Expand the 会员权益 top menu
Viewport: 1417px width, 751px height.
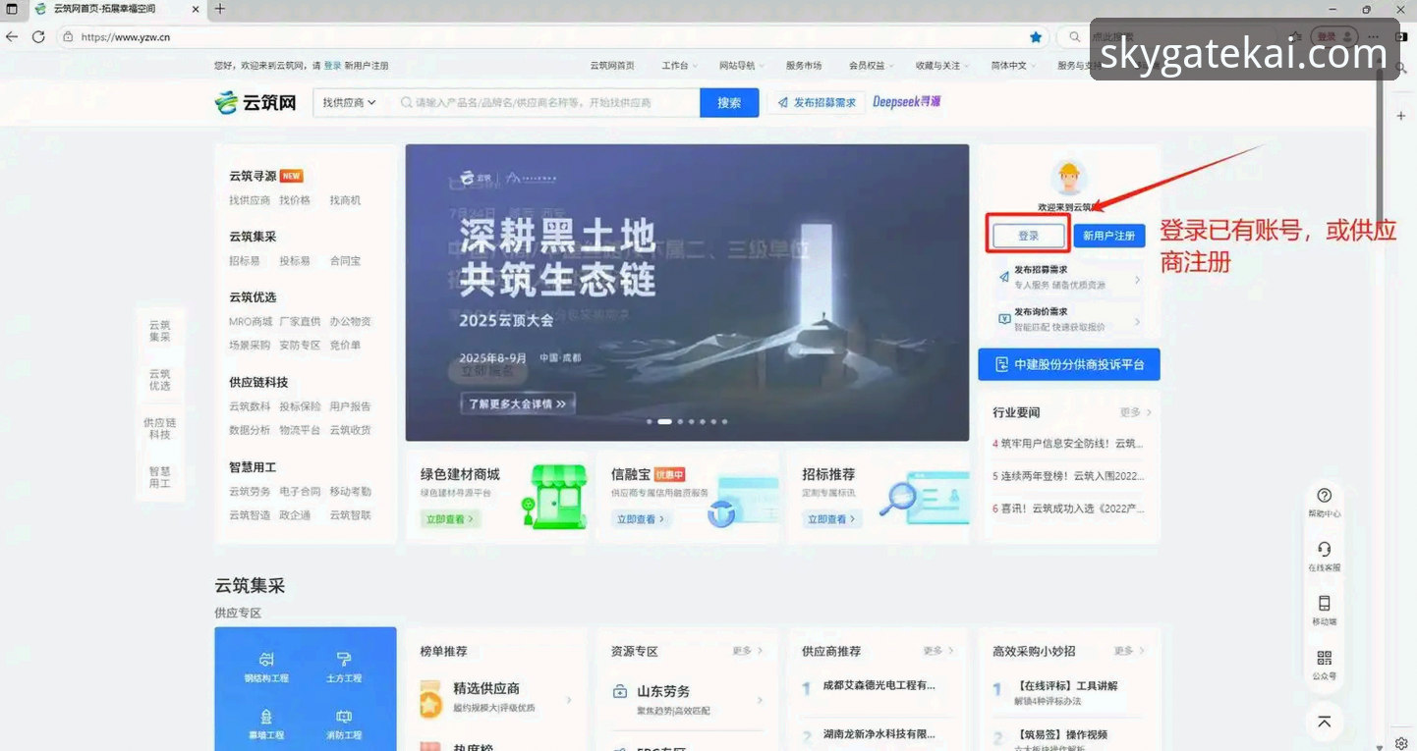(871, 66)
